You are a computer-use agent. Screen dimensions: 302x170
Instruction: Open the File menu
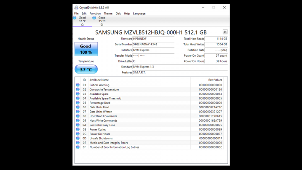click(76, 13)
